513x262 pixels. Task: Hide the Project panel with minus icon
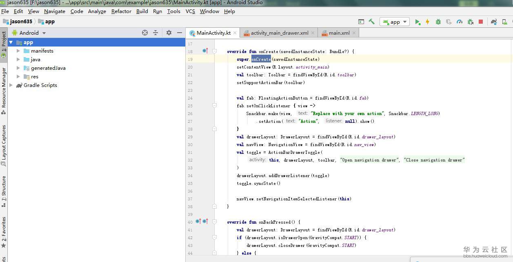(180, 33)
